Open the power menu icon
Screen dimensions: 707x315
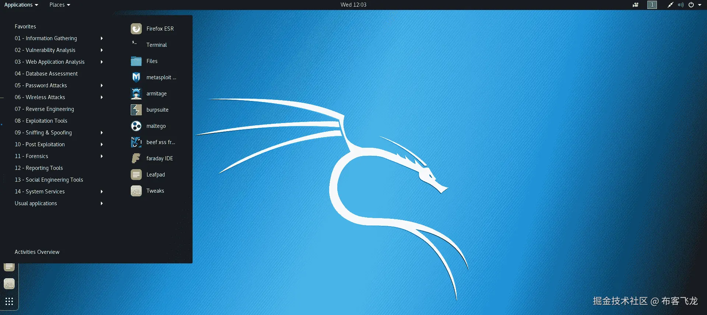691,5
